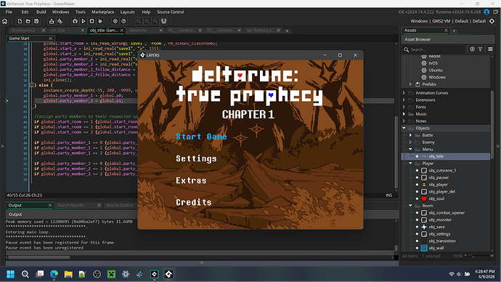Screen dimensions: 501x282
Task: Close the Game Start event tab
Action: pyautogui.click(x=50, y=39)
